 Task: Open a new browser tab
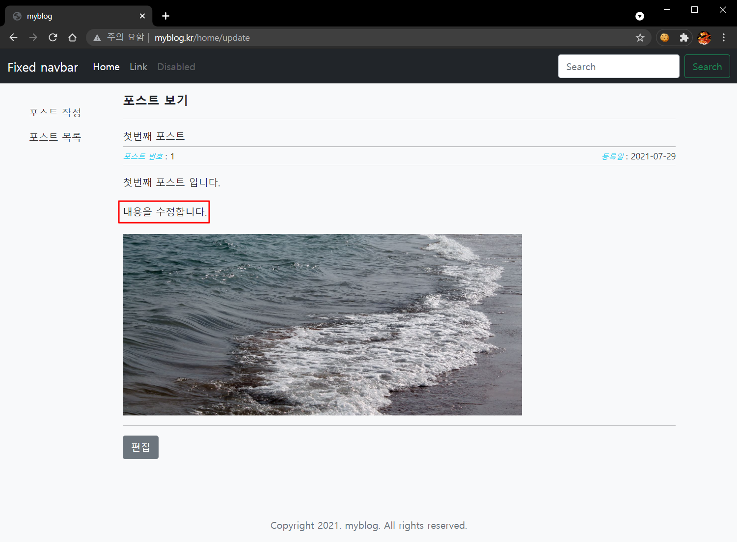[166, 16]
